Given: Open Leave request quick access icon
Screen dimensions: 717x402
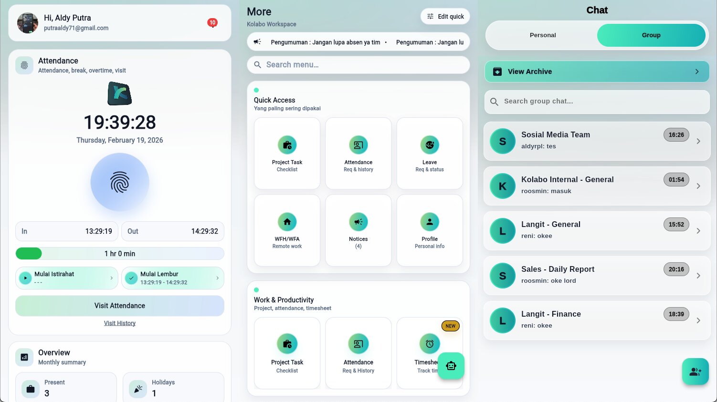Looking at the screenshot, I should tap(430, 145).
